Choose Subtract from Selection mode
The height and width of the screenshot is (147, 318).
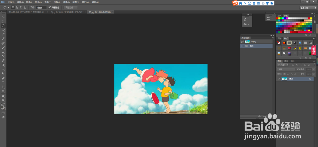pos(21,8)
